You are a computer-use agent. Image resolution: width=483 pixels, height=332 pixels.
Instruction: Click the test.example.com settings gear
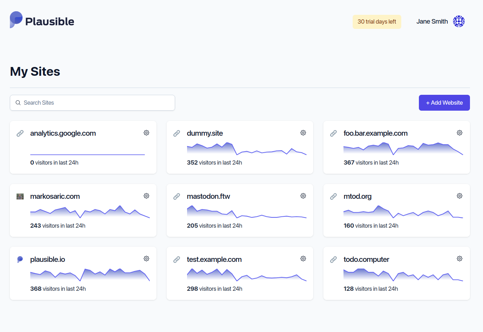pos(303,259)
